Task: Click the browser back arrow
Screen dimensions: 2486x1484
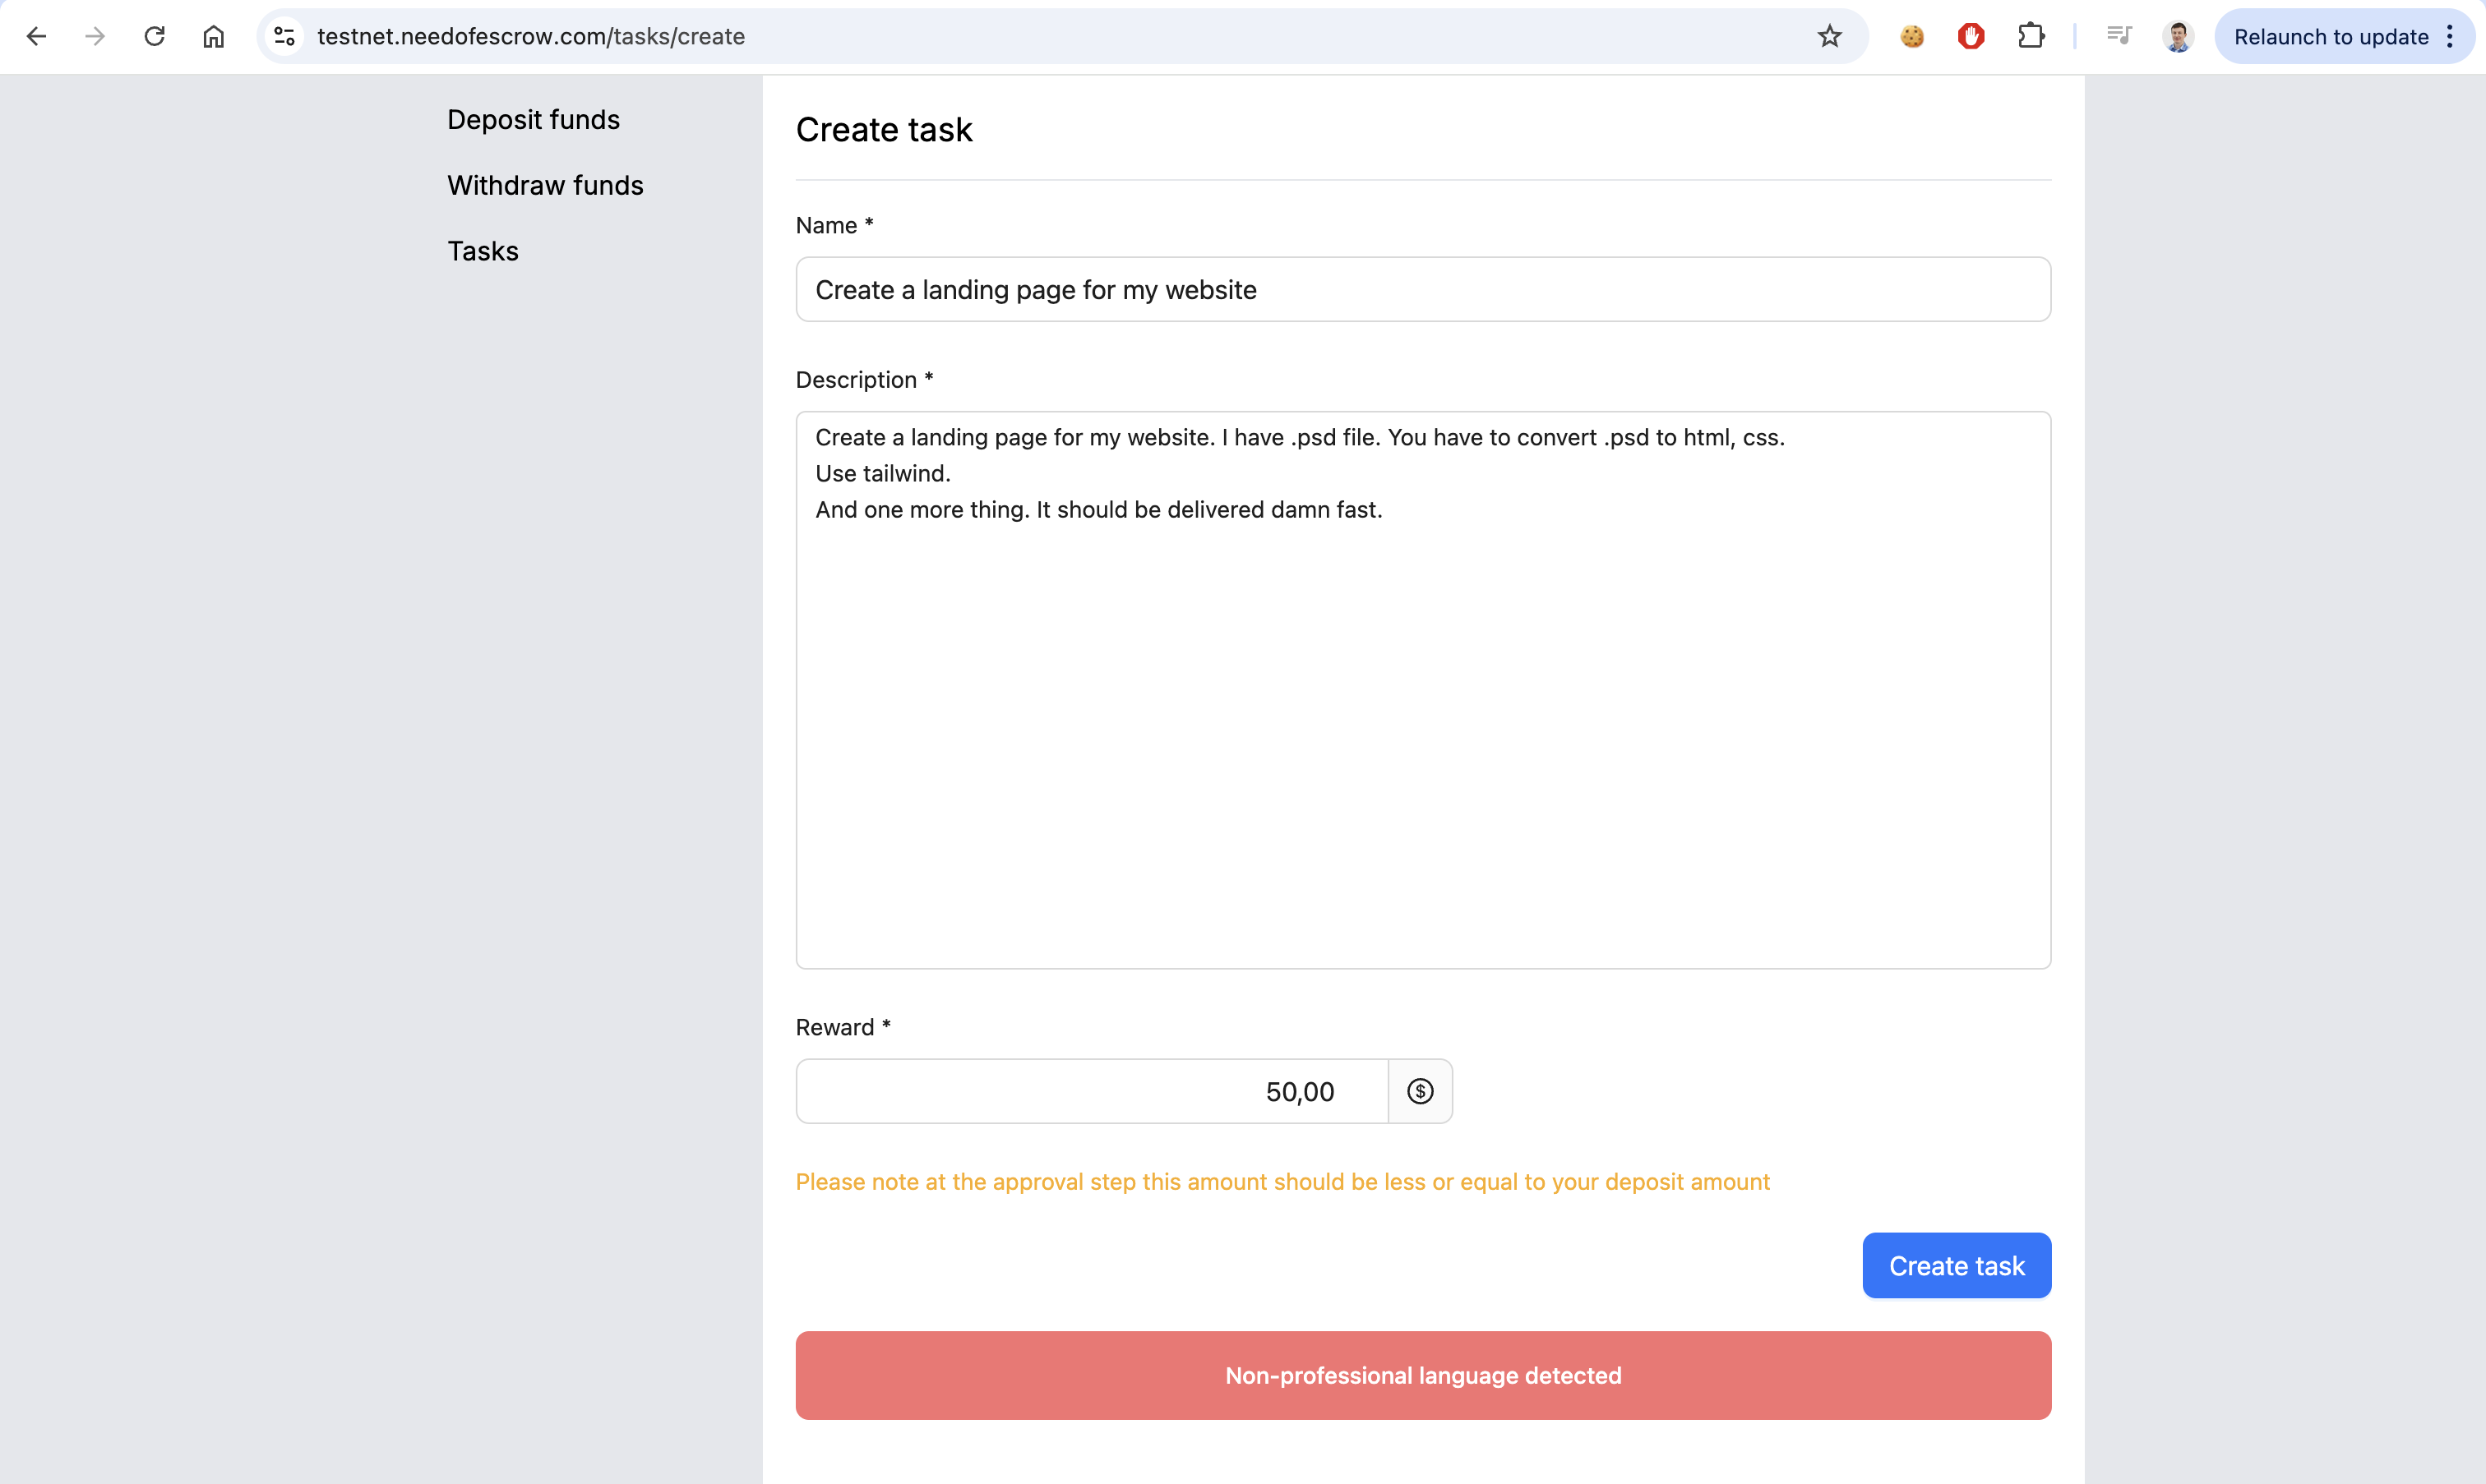Action: click(x=37, y=37)
